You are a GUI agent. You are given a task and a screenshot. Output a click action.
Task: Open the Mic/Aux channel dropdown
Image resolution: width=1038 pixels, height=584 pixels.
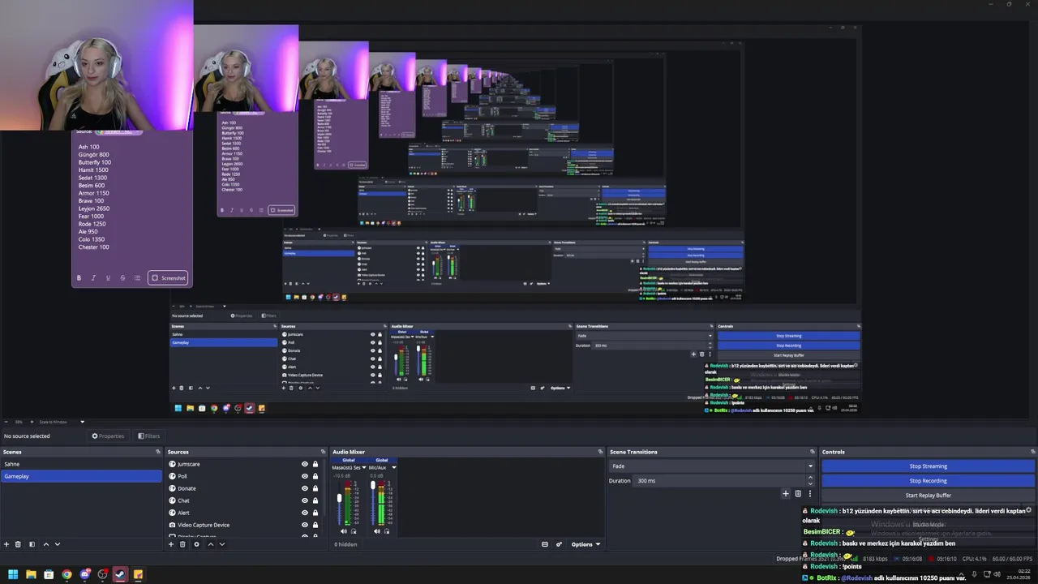click(x=394, y=467)
